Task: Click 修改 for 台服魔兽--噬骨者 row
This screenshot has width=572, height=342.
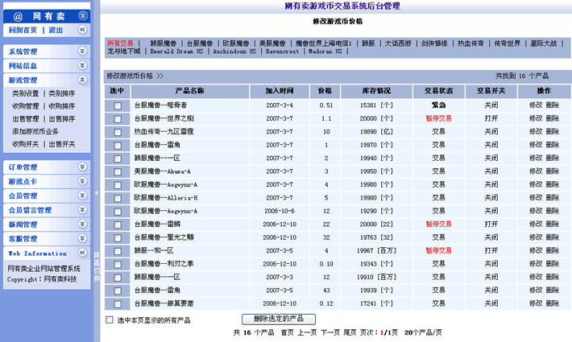Action: click(536, 105)
